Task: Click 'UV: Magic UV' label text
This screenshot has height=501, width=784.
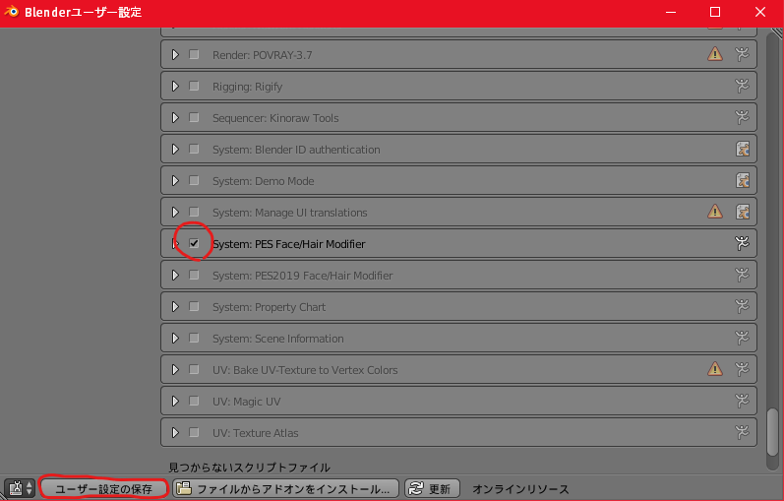Action: click(x=247, y=402)
